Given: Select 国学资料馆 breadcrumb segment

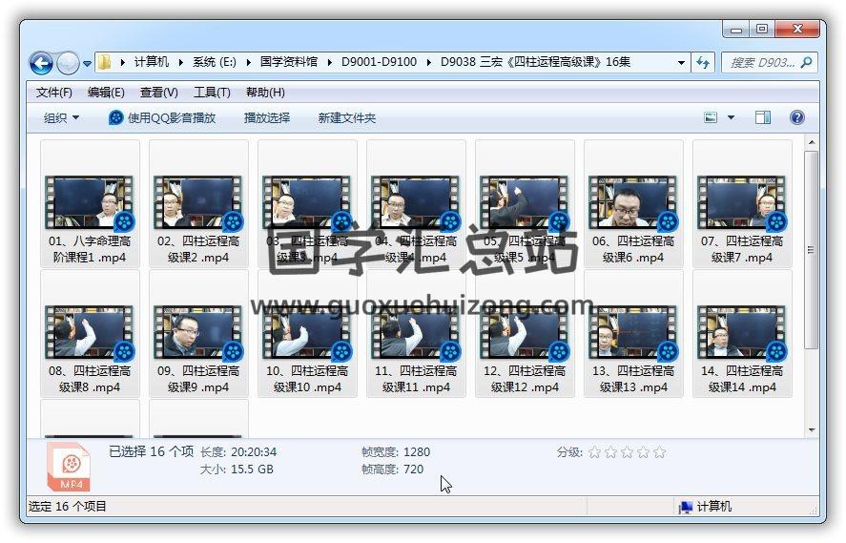Looking at the screenshot, I should coord(289,62).
